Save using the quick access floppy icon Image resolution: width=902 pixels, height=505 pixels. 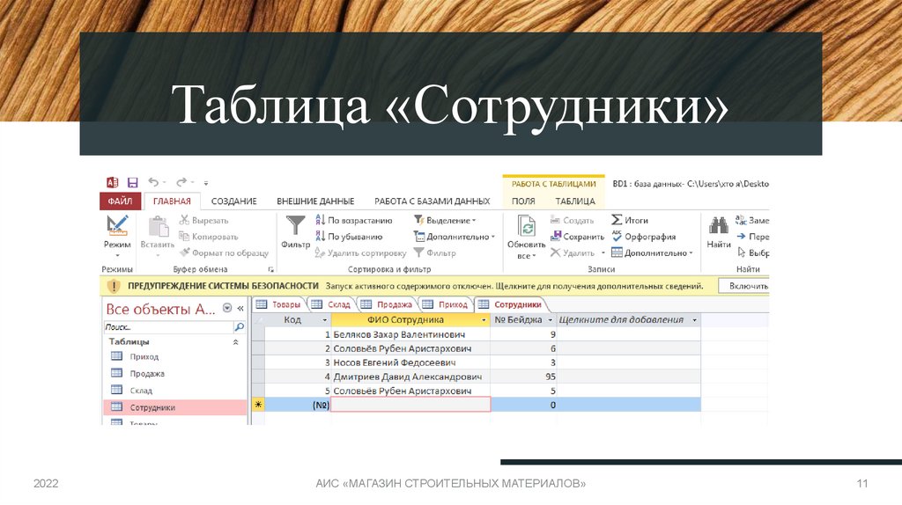click(x=132, y=183)
